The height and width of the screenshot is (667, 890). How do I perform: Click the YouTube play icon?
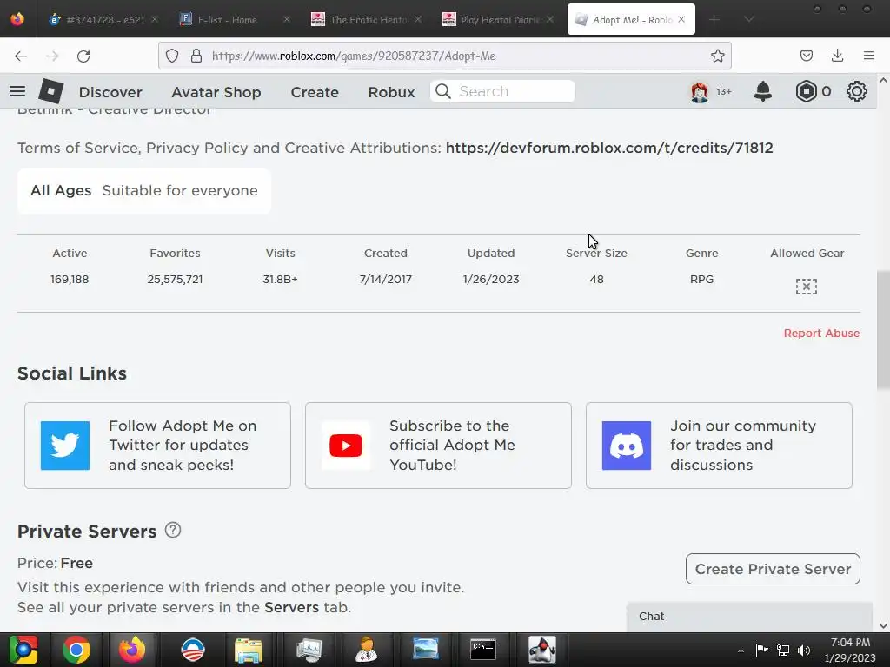(346, 446)
